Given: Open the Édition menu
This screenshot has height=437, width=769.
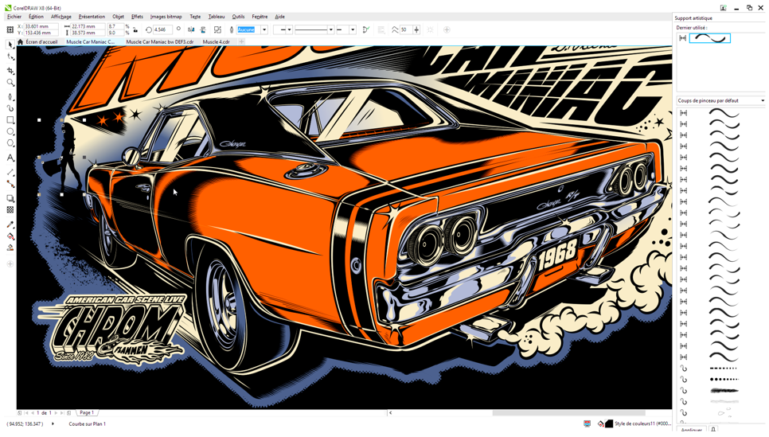Looking at the screenshot, I should (x=36, y=17).
